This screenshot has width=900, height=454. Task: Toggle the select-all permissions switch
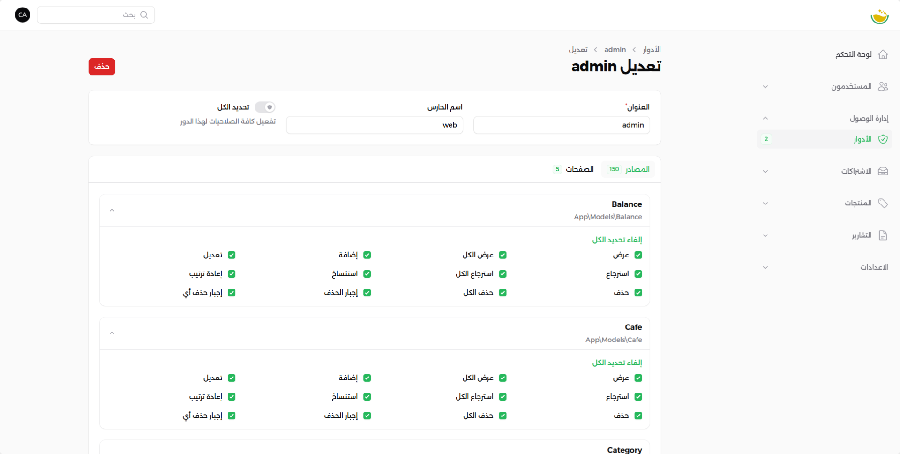[x=265, y=107]
